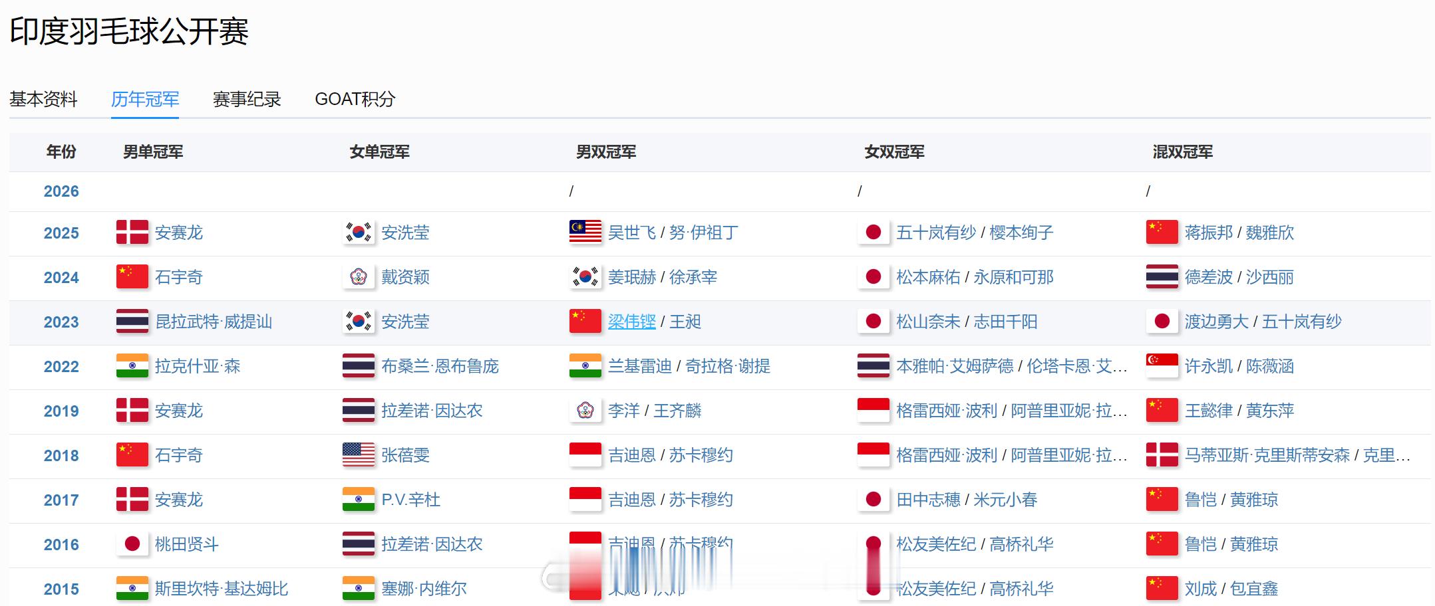Click Korean flag beside 姜珉赫 / 徐承宰

point(585,277)
